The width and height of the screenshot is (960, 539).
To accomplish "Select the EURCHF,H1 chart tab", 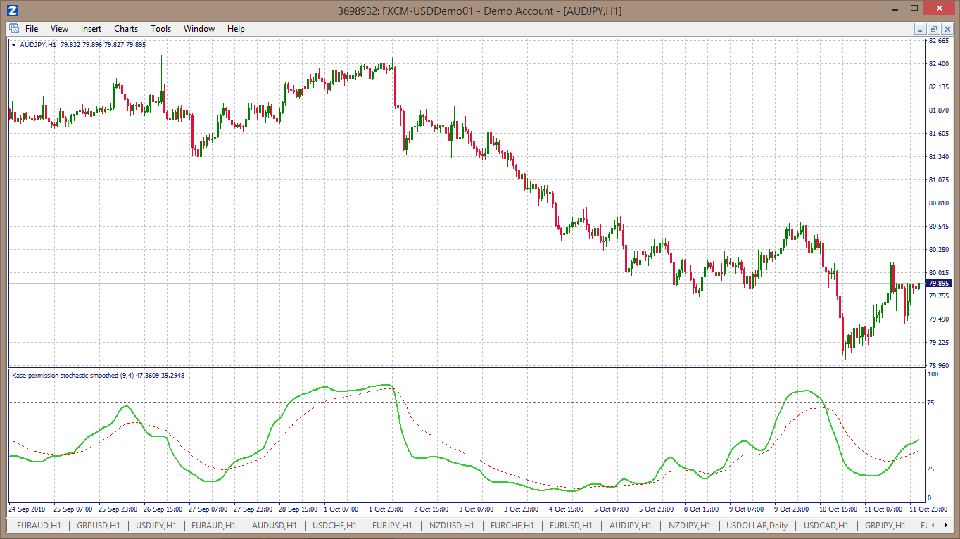I will pyautogui.click(x=512, y=526).
